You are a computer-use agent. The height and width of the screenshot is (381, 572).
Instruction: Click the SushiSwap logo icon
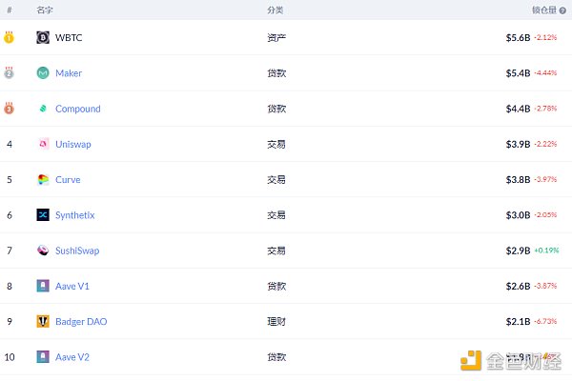coord(43,251)
